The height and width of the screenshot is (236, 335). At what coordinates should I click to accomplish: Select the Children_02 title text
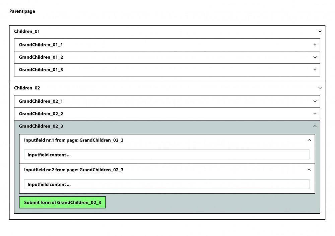27,88
